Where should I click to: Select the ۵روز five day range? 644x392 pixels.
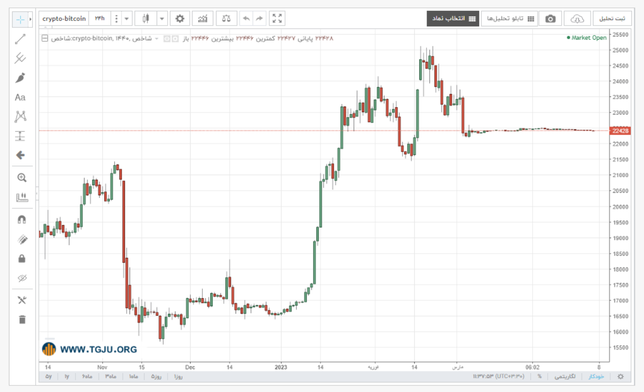pyautogui.click(x=156, y=377)
